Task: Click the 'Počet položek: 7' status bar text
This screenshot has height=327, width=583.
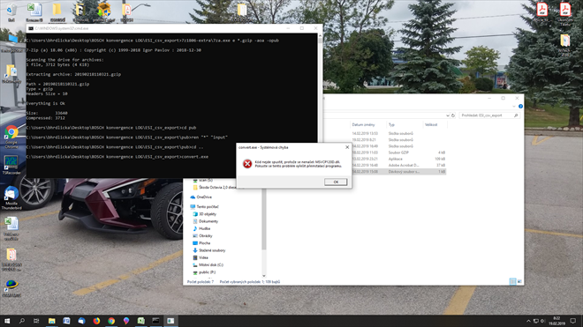Action: [x=200, y=282]
